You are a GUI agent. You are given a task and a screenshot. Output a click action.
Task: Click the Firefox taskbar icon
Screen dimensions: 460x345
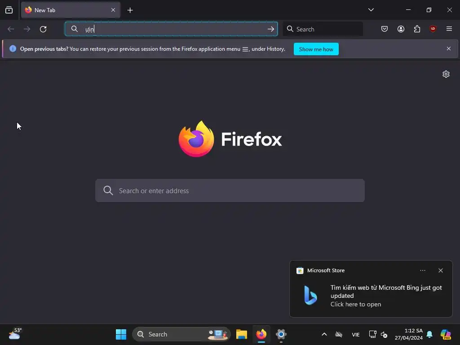[x=261, y=334]
